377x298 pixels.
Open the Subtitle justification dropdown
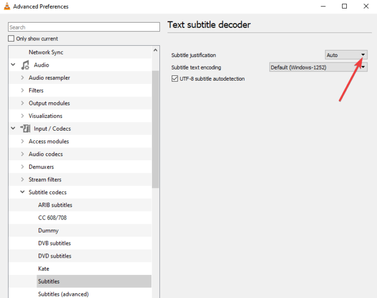(x=346, y=55)
